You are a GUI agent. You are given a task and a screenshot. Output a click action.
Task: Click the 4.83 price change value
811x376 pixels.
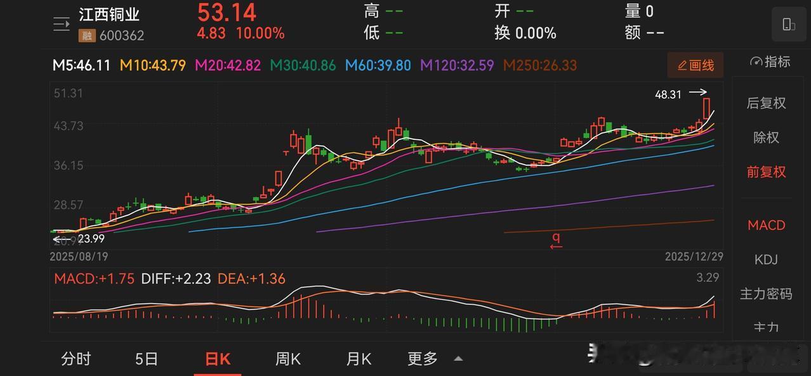tap(211, 33)
